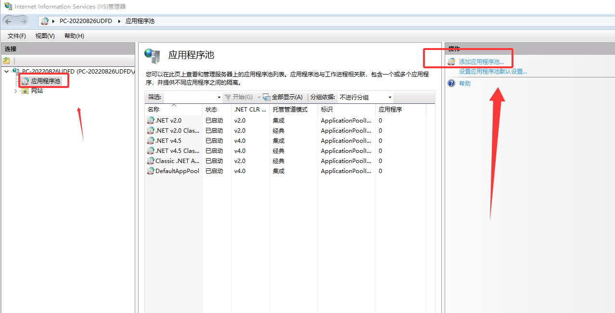Screen dimensions: 615x313
Task: Click ApplicationPoolI... in .NET v2.0 row
Action: click(x=346, y=121)
